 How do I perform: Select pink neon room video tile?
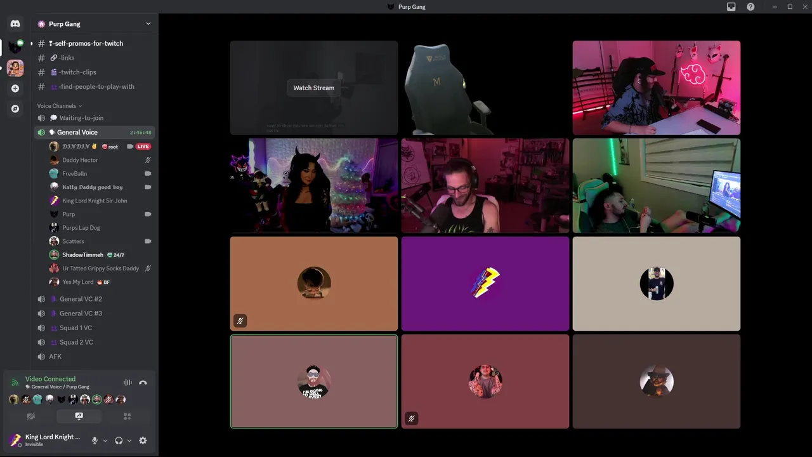[x=657, y=88]
